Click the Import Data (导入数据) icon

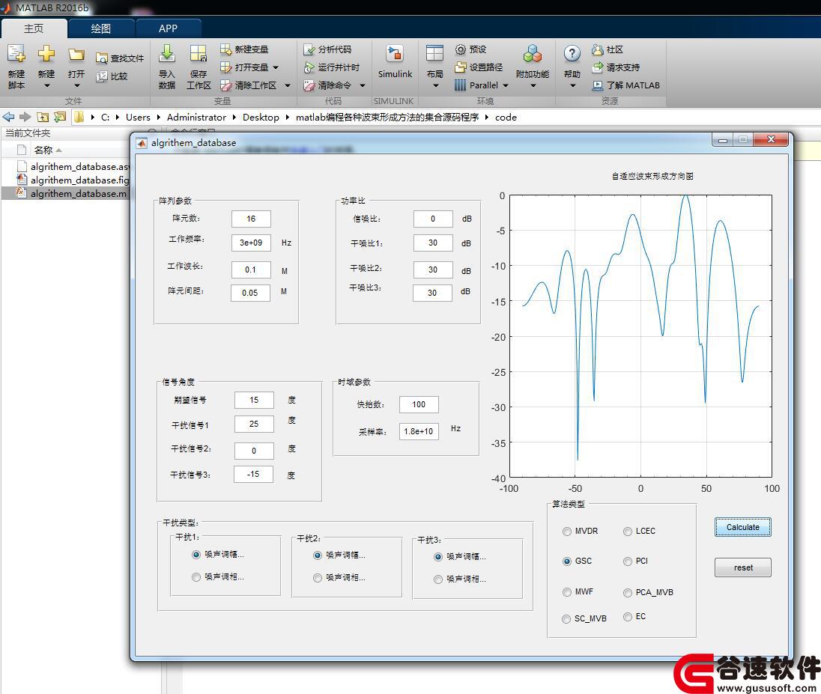166,54
